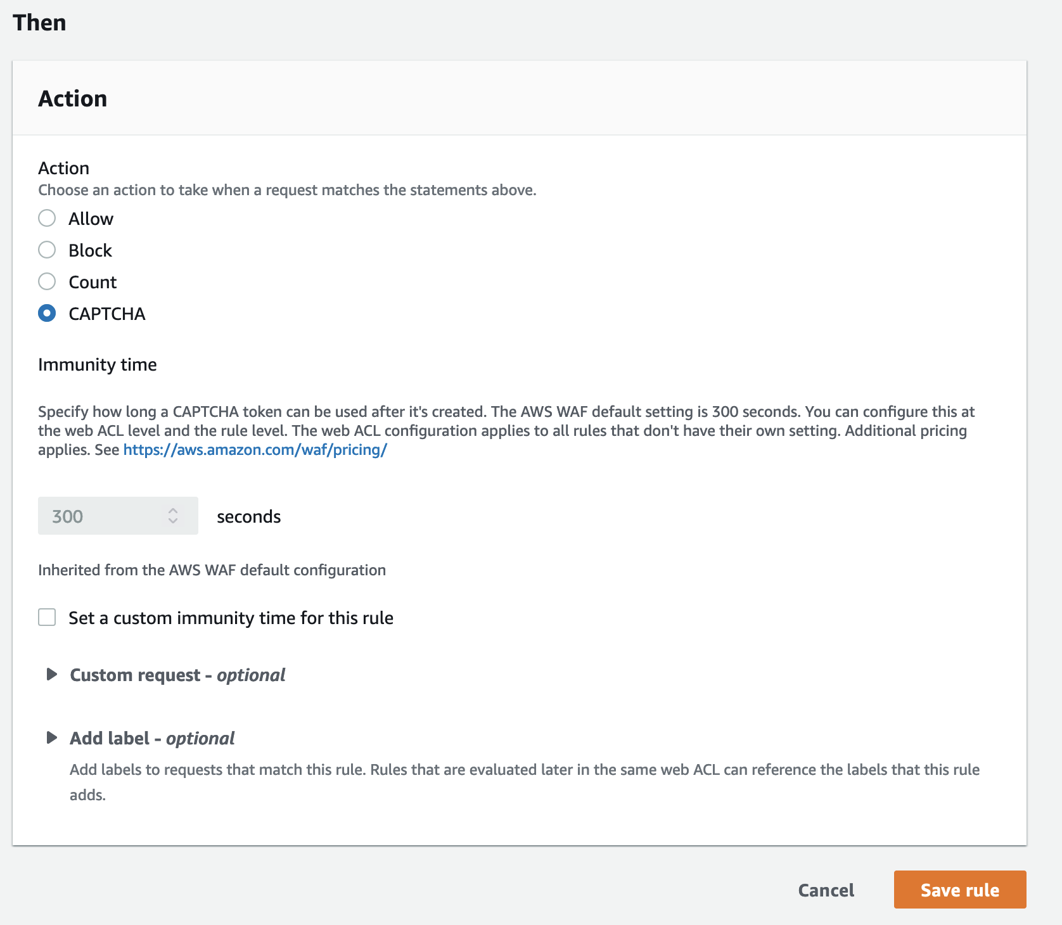The width and height of the screenshot is (1062, 925).
Task: Click the Save rule button
Action: [959, 890]
